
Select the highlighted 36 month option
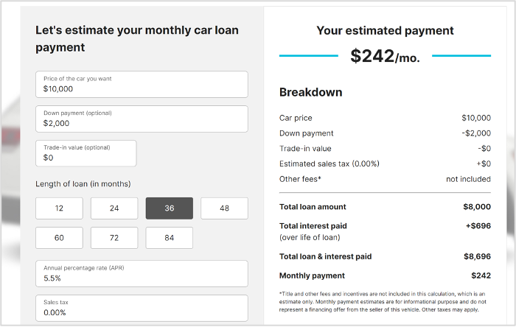[x=170, y=208]
